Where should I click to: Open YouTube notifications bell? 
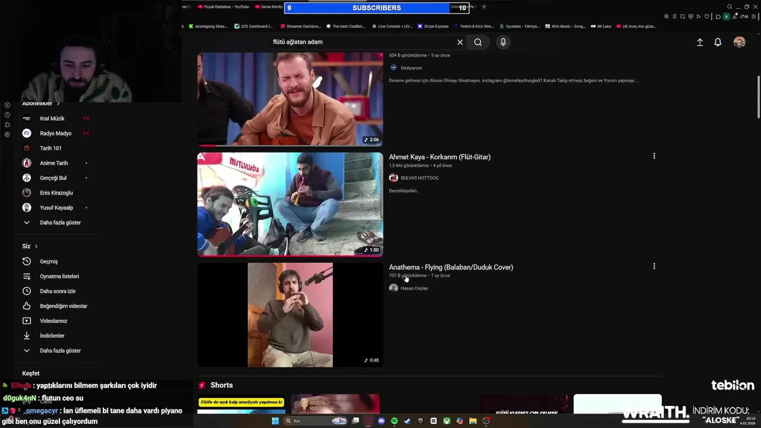[718, 42]
